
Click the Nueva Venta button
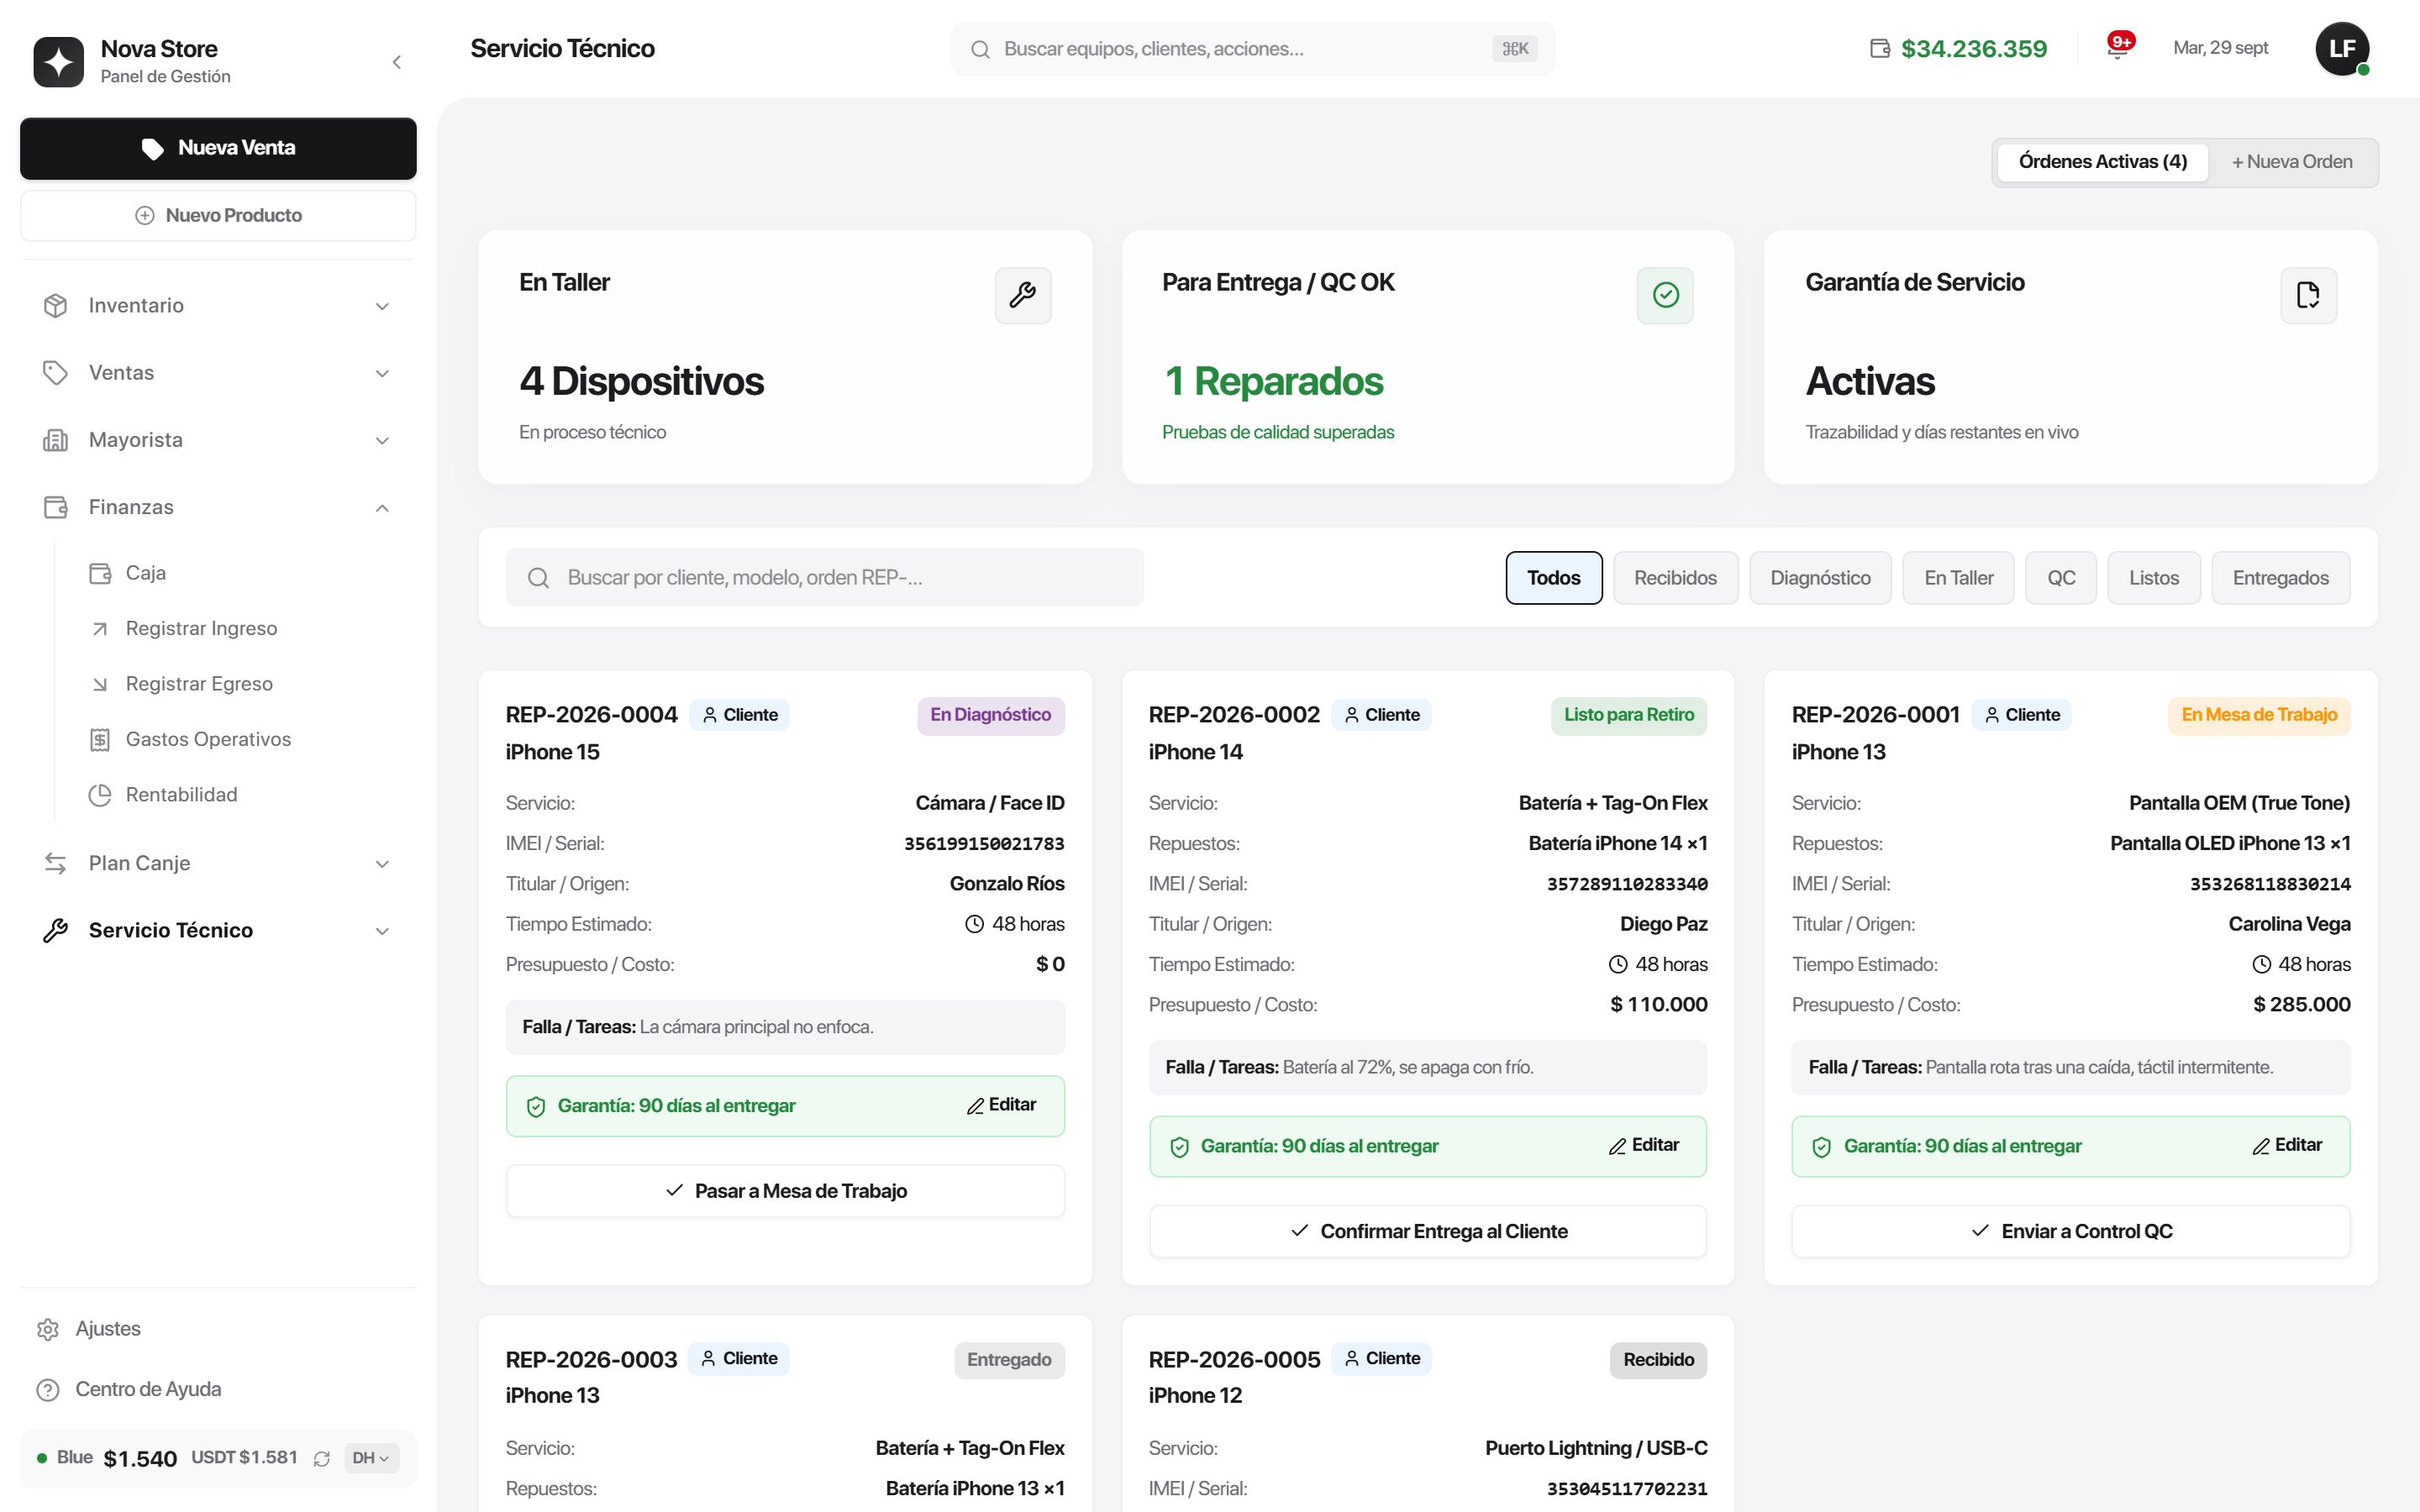point(218,148)
